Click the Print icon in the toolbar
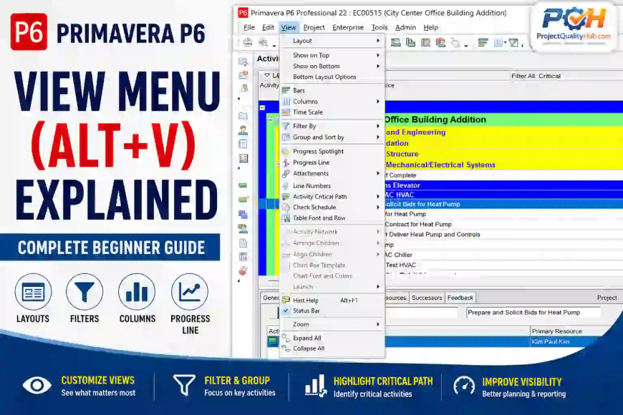623x415 pixels. pos(248,42)
